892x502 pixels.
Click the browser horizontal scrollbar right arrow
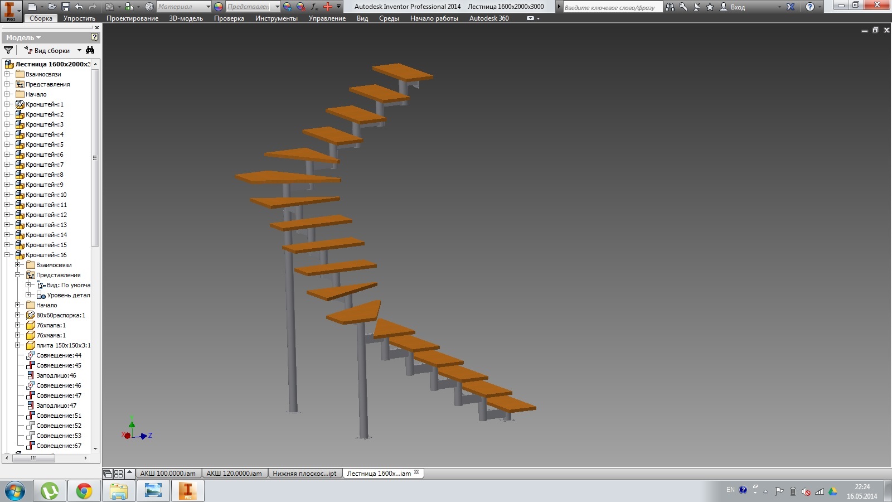tap(85, 458)
